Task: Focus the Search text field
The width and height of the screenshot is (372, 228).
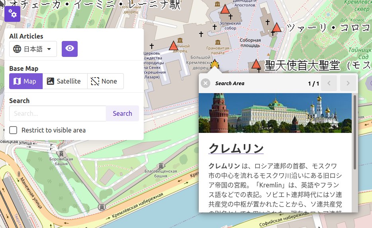Action: coord(58,113)
